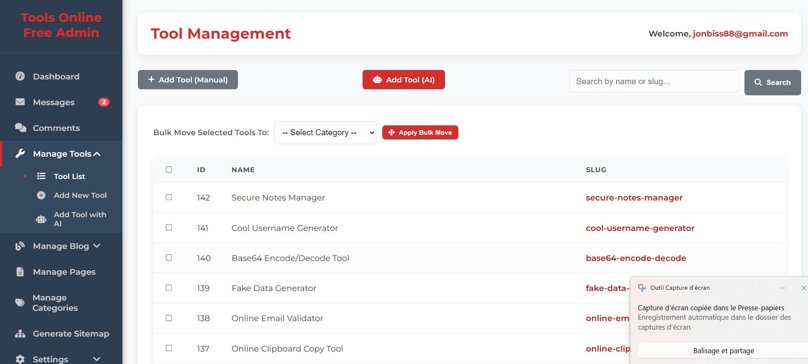Screen dimensions: 808x364
Task: Check the Online Clipboard Copy Tool checkbox
Action: click(x=169, y=348)
